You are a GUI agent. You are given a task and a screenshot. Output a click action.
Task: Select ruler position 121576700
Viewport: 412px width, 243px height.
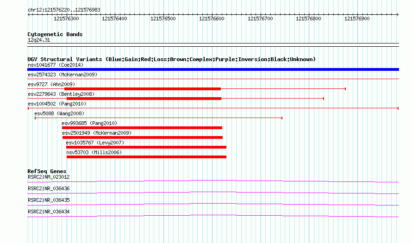click(260, 19)
